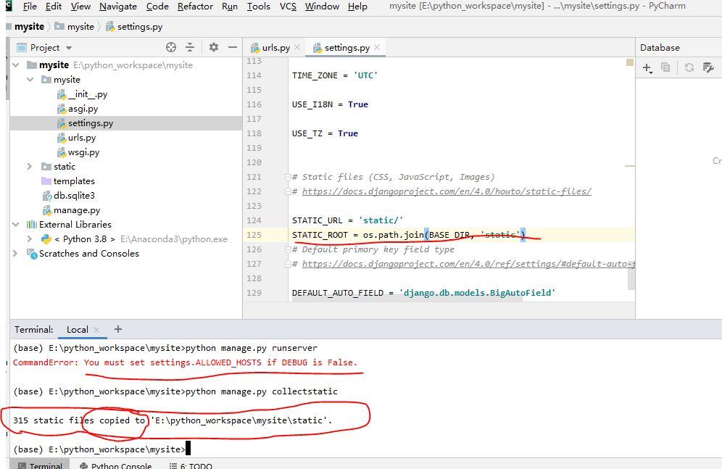Hide the Project tool window
Viewport: 722px width, 469px height.
(x=231, y=47)
